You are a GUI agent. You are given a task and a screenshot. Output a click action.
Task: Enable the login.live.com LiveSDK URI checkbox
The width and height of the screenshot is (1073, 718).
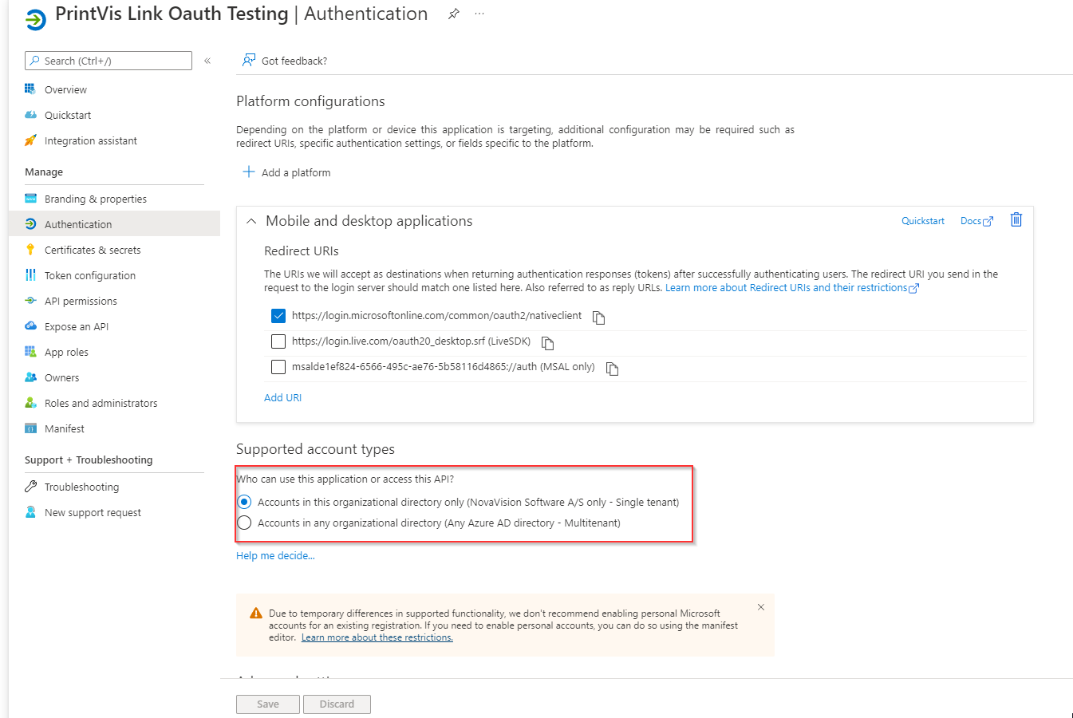[278, 341]
